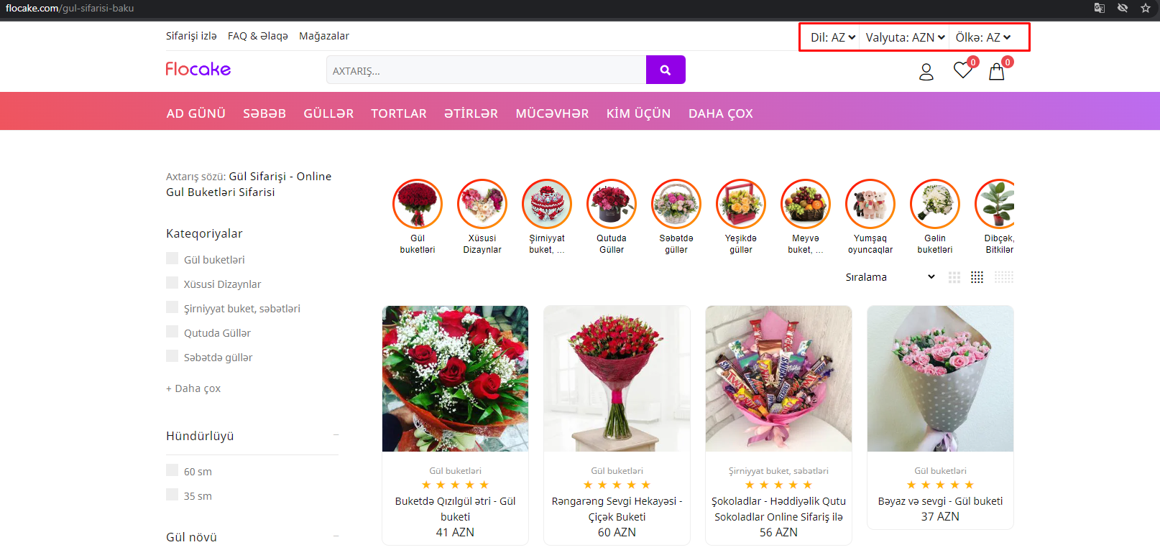1160x550 pixels.
Task: Switch to the three-column grid view
Action: pos(954,277)
